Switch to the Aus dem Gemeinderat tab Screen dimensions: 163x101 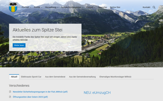tap(55, 77)
